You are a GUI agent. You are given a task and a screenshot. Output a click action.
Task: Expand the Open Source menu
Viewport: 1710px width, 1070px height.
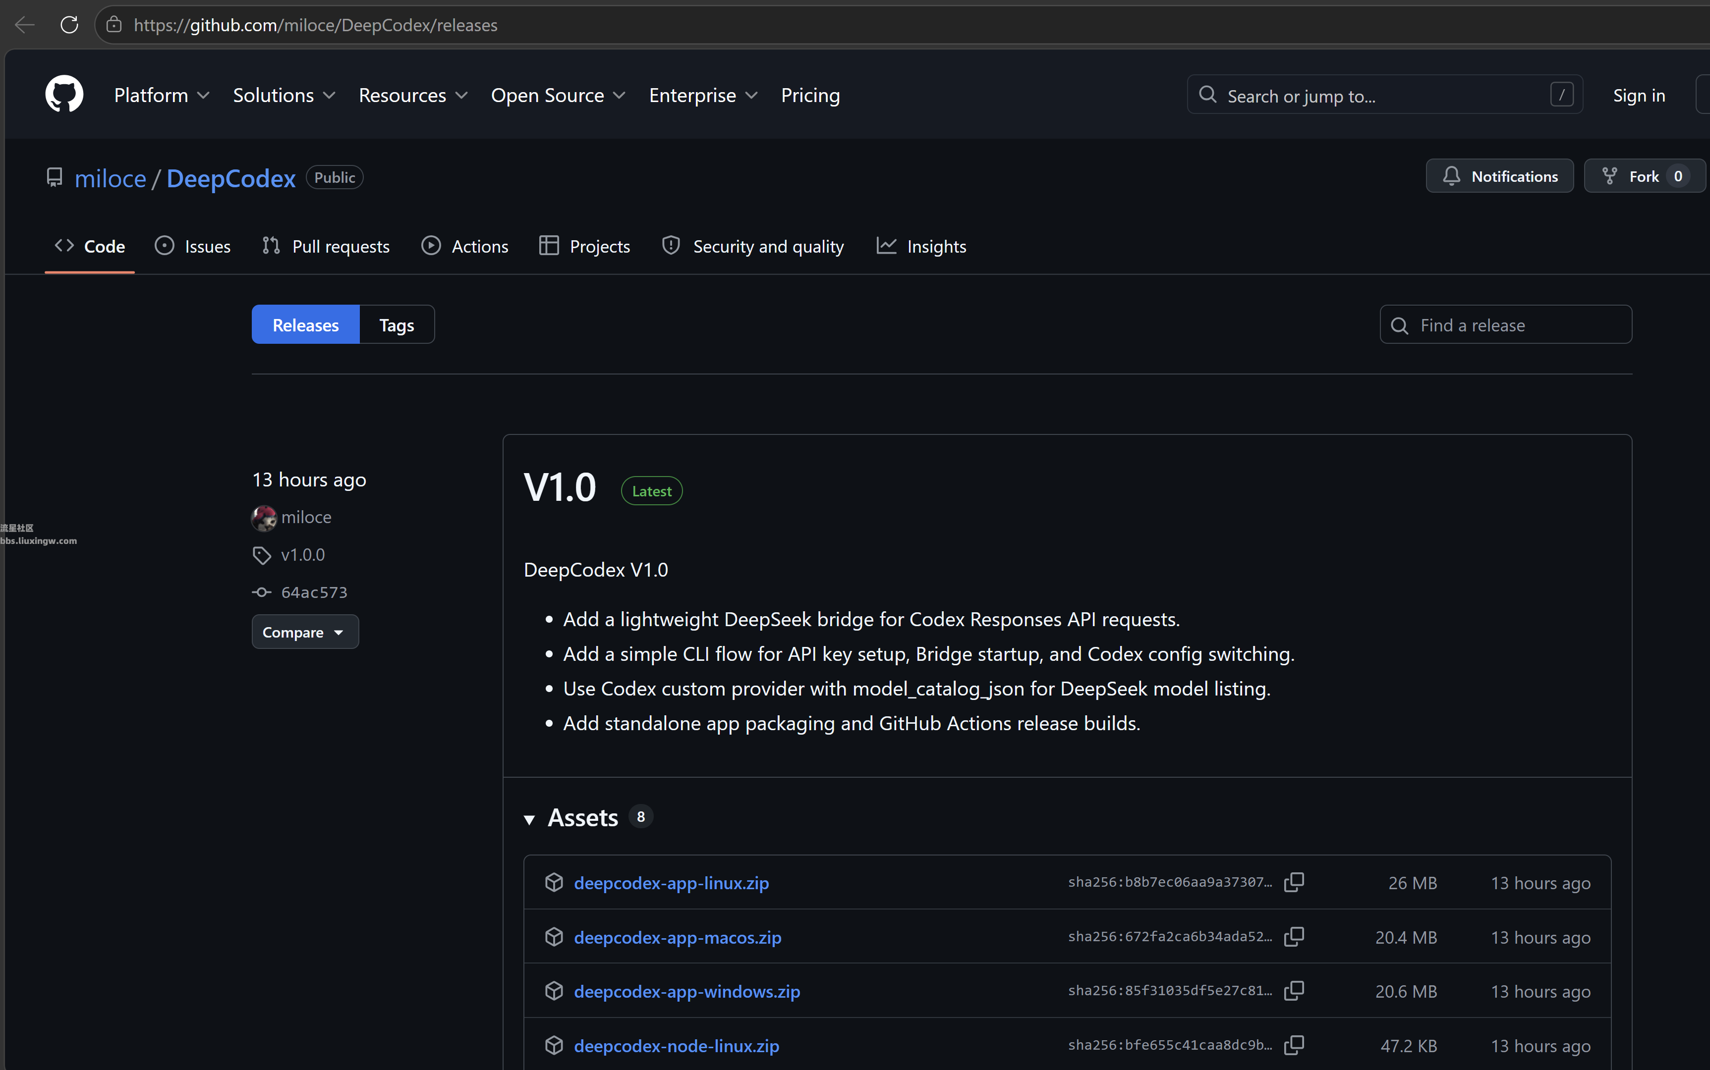(x=558, y=95)
